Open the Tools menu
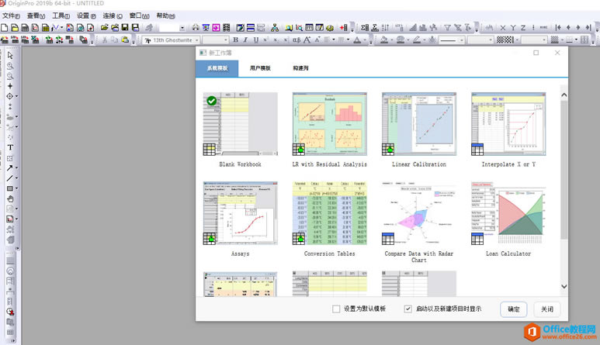Screen dimensions: 600x345 tap(61, 16)
